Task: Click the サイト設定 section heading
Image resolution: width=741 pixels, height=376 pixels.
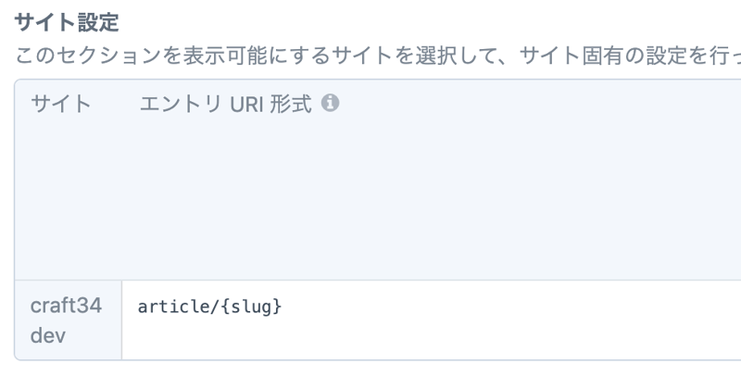Action: point(68,20)
